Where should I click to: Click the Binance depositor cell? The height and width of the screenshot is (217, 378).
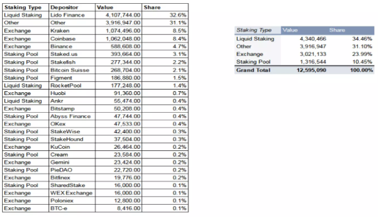pyautogui.click(x=61, y=46)
